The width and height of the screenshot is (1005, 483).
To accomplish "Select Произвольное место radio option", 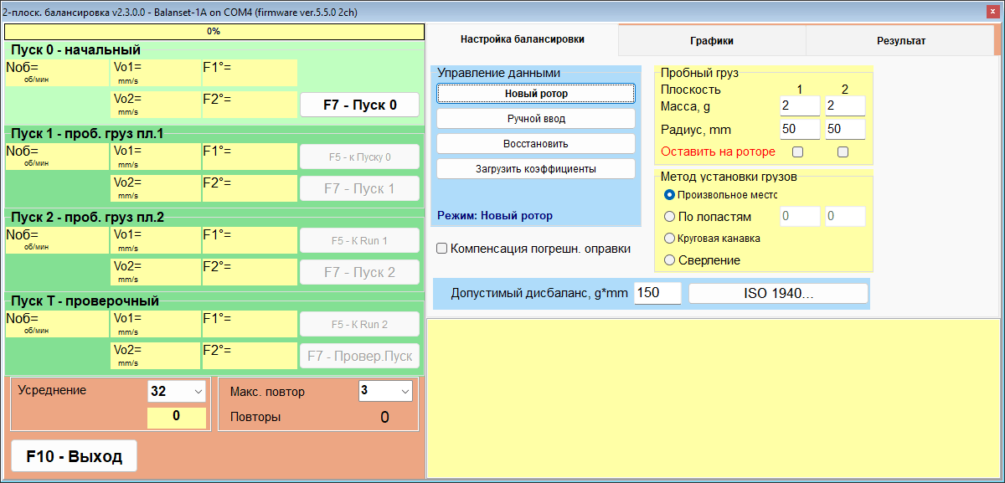I will [720, 194].
